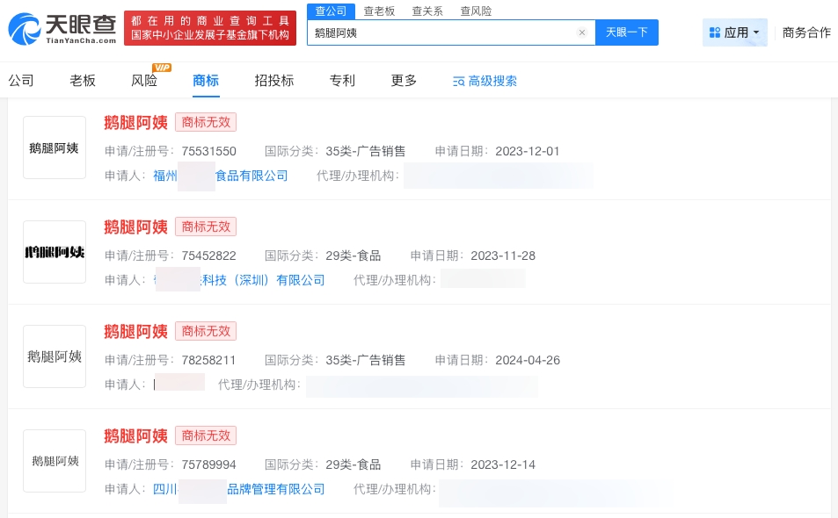Click application date 2023-11-28

pyautogui.click(x=503, y=256)
